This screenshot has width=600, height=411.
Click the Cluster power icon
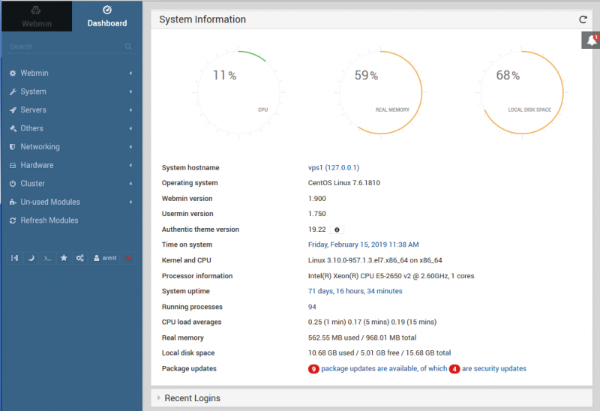[13, 183]
